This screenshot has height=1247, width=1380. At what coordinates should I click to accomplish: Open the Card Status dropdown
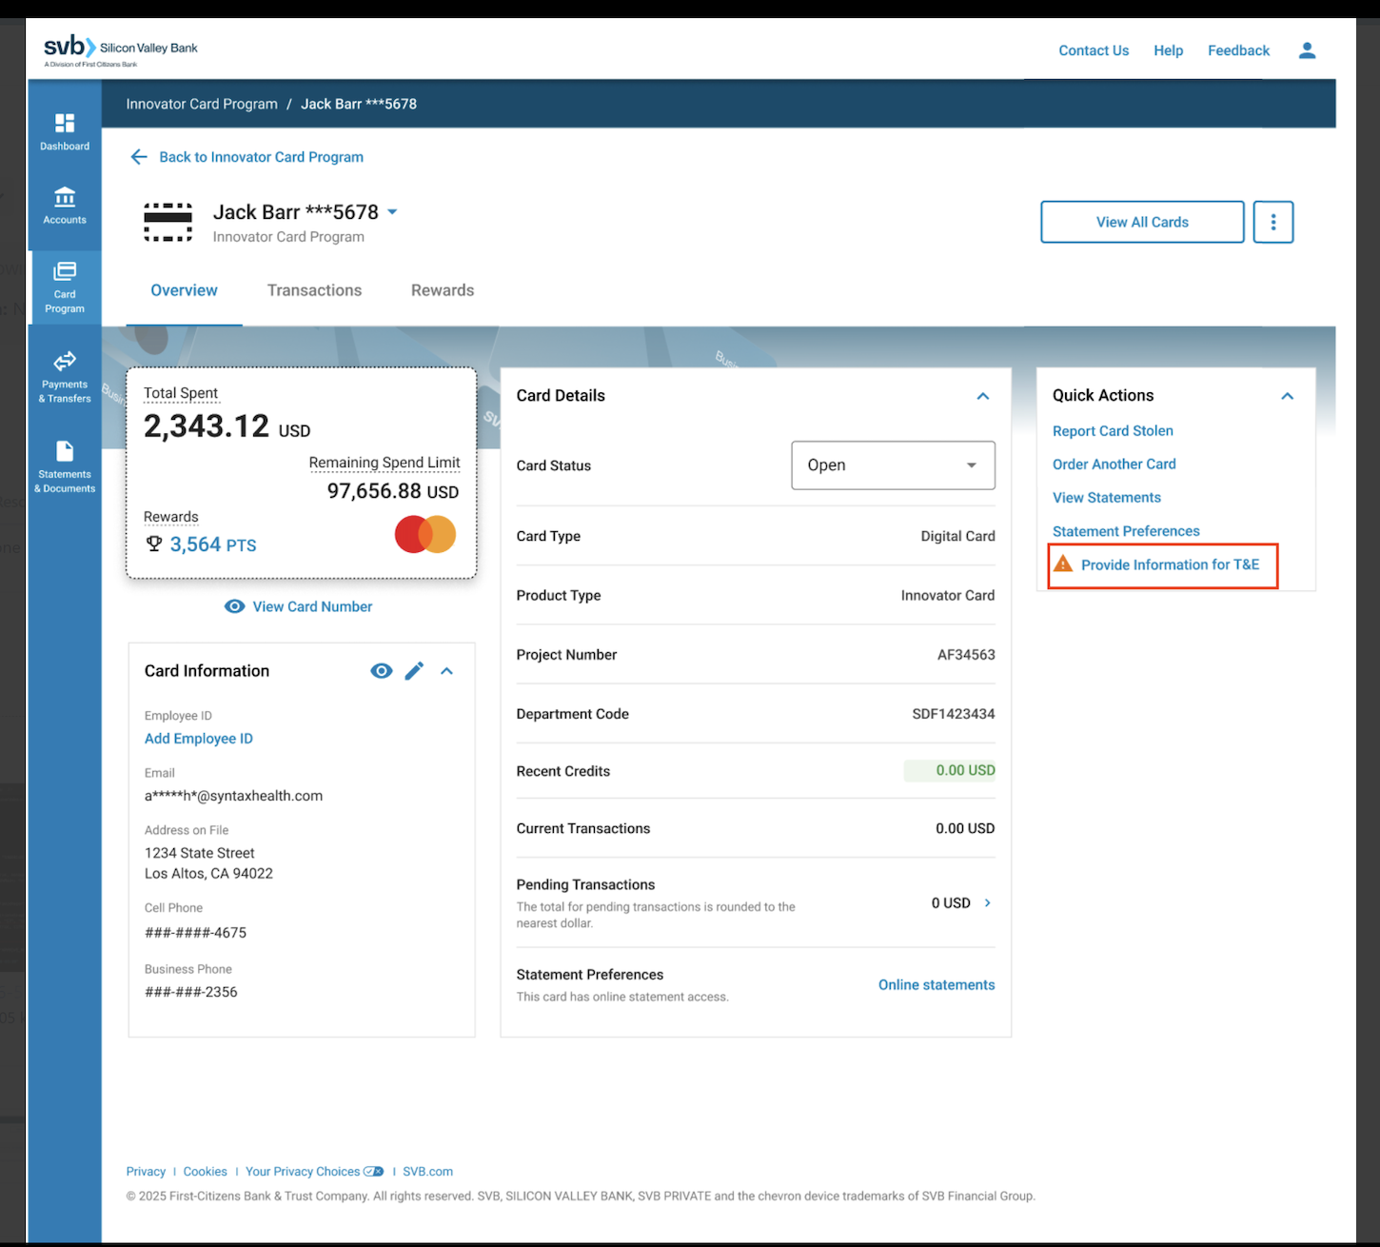click(893, 465)
